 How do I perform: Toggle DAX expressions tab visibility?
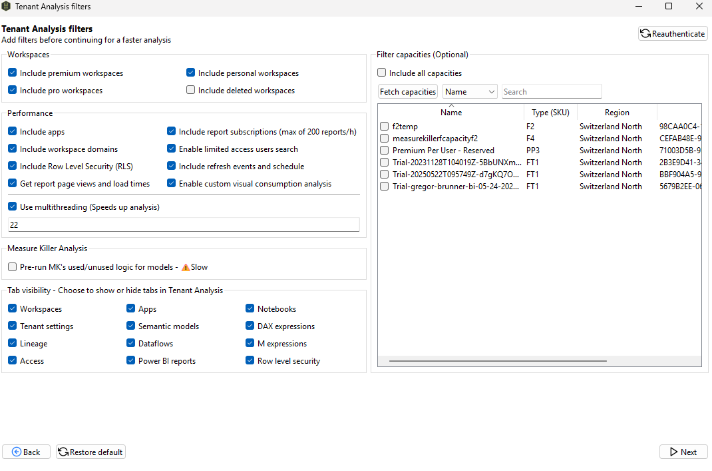[x=250, y=326]
